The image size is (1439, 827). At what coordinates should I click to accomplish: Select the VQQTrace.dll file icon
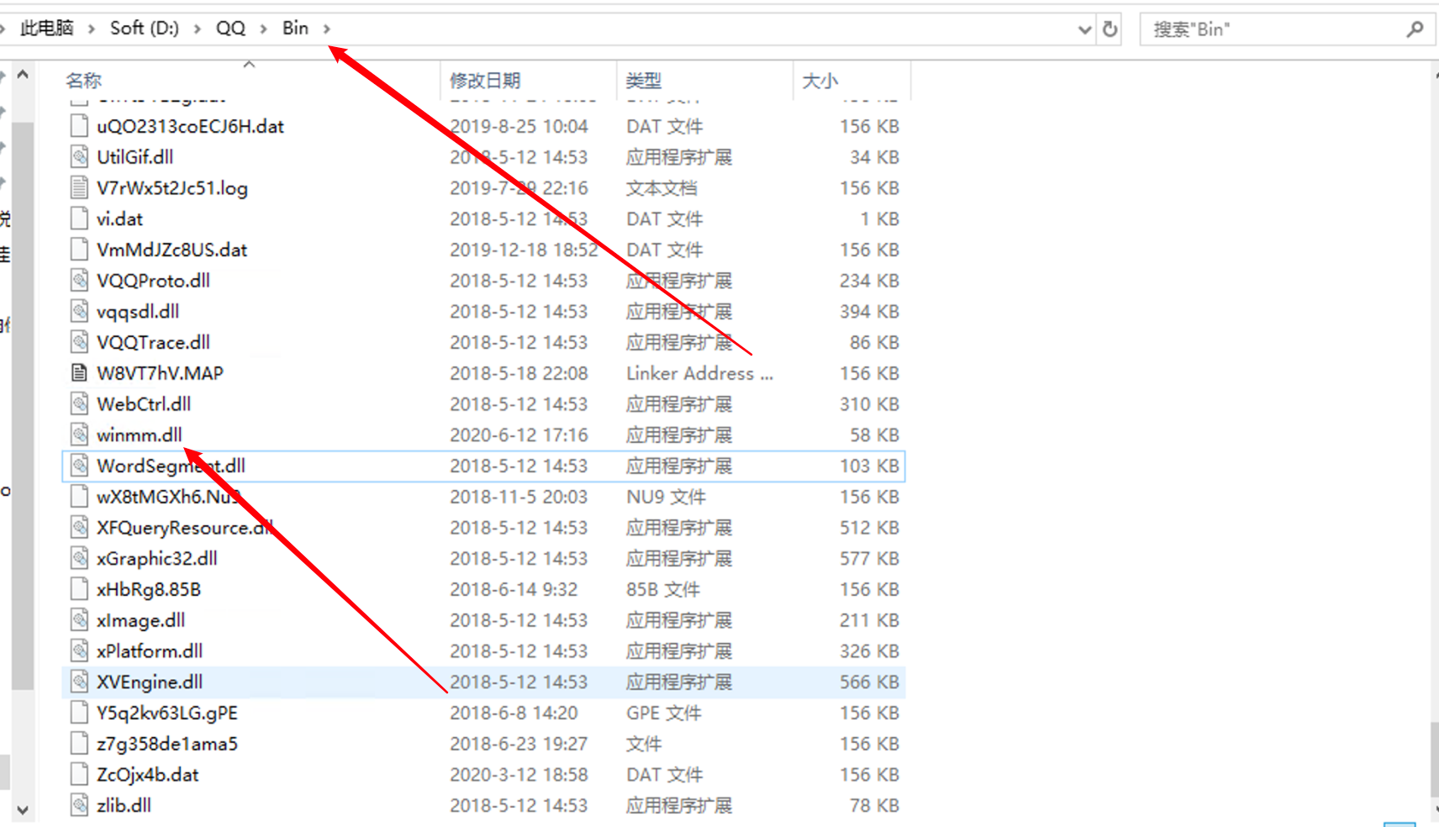(x=79, y=343)
